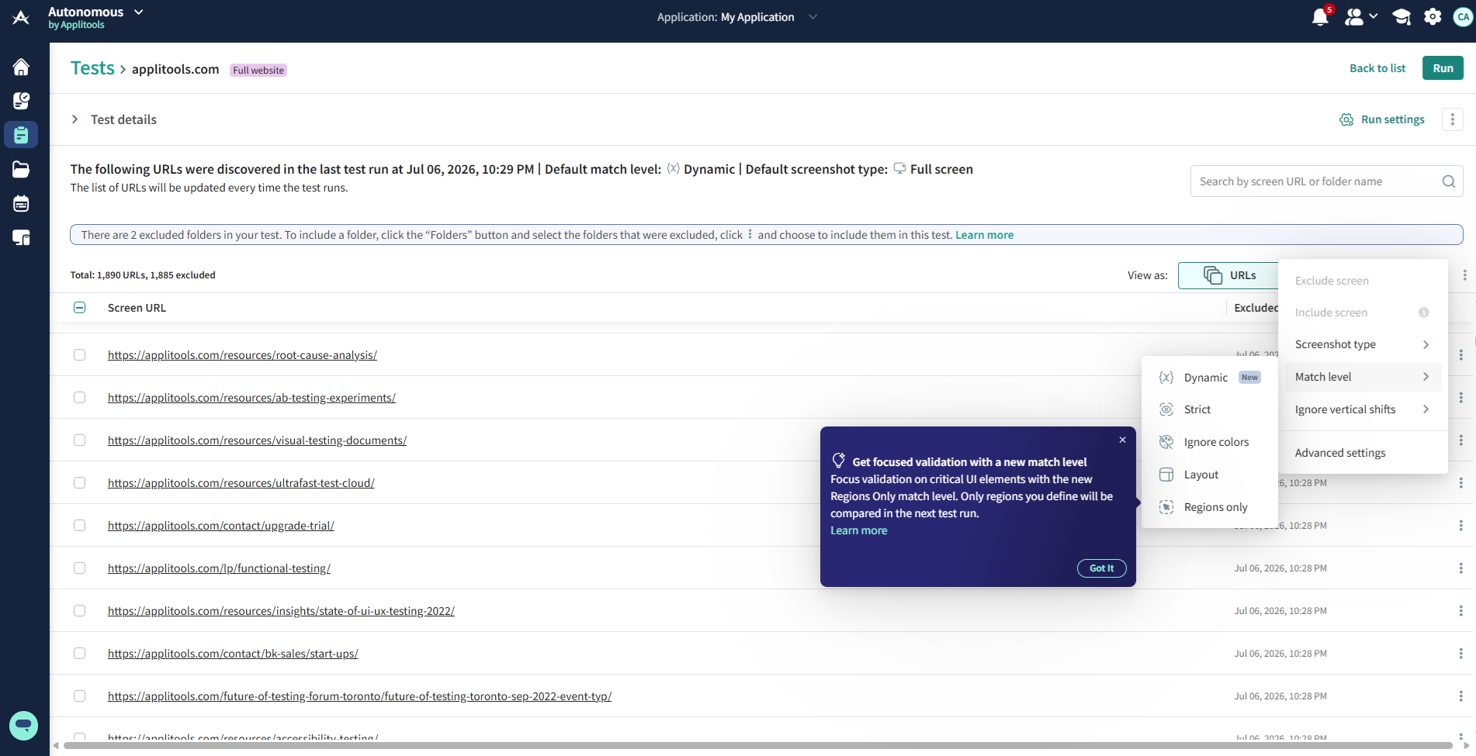Select the Ignore colors match level
This screenshot has width=1476, height=756.
tap(1209, 442)
